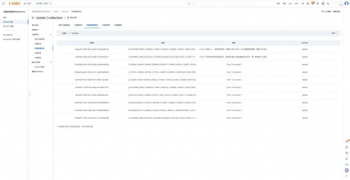Select the vector cell beginning [-5.26229
This screenshot has height=180, width=350.
(163, 80)
